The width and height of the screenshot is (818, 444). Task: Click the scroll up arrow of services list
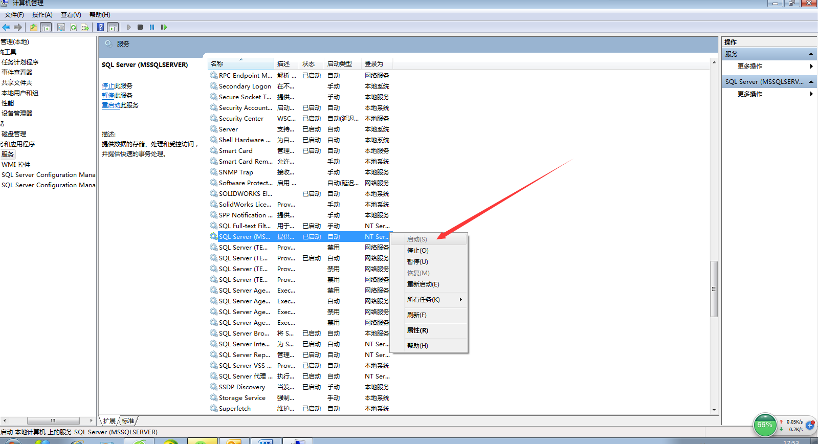tap(714, 62)
